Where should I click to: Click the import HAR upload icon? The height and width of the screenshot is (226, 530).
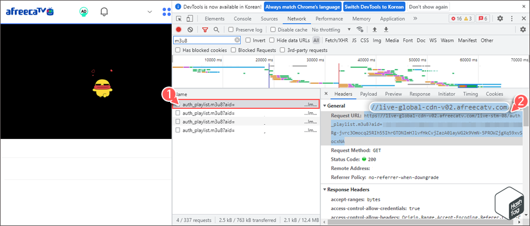pyautogui.click(x=375, y=30)
